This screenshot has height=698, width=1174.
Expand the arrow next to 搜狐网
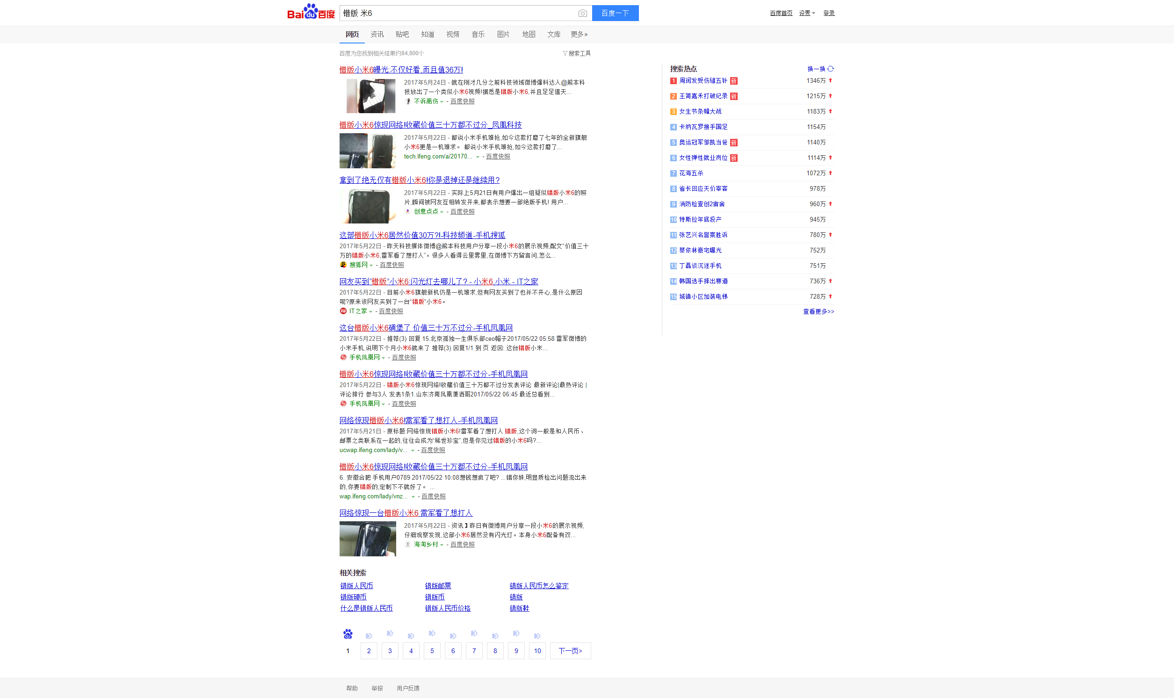371,265
